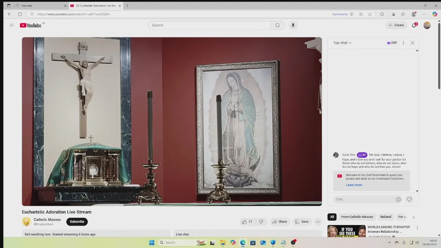View site information lock icon
441x248 pixels.
tap(32, 14)
